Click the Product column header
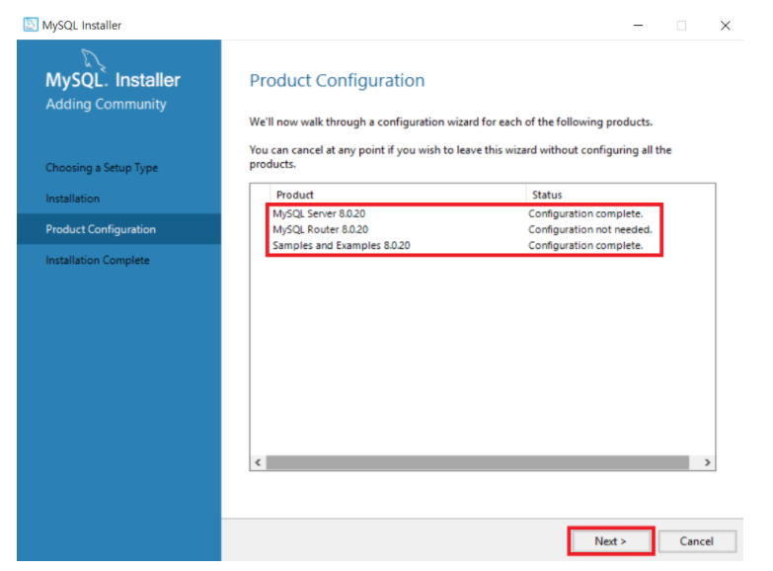The height and width of the screenshot is (571, 773). click(398, 195)
